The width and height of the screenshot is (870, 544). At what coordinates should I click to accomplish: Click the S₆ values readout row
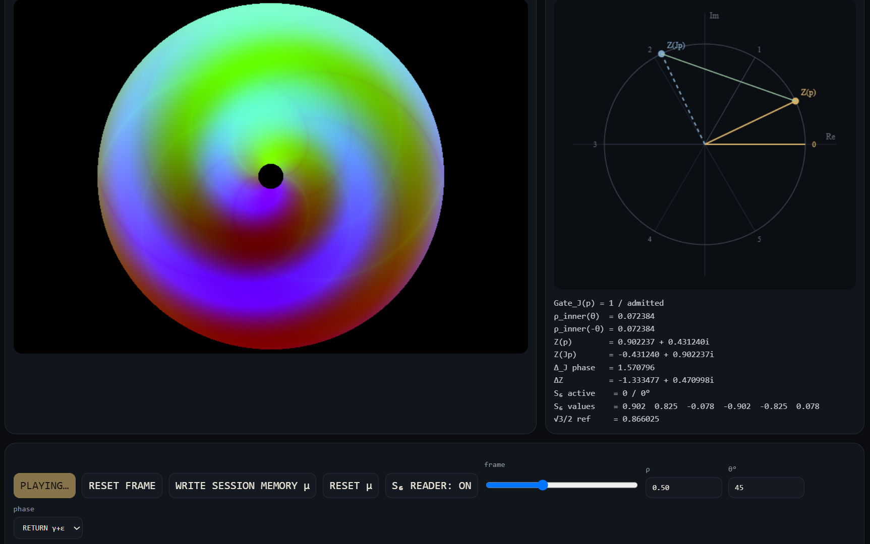[x=686, y=406]
